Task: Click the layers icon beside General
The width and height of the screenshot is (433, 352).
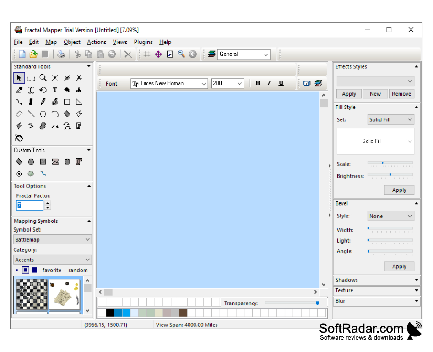Action: click(211, 54)
